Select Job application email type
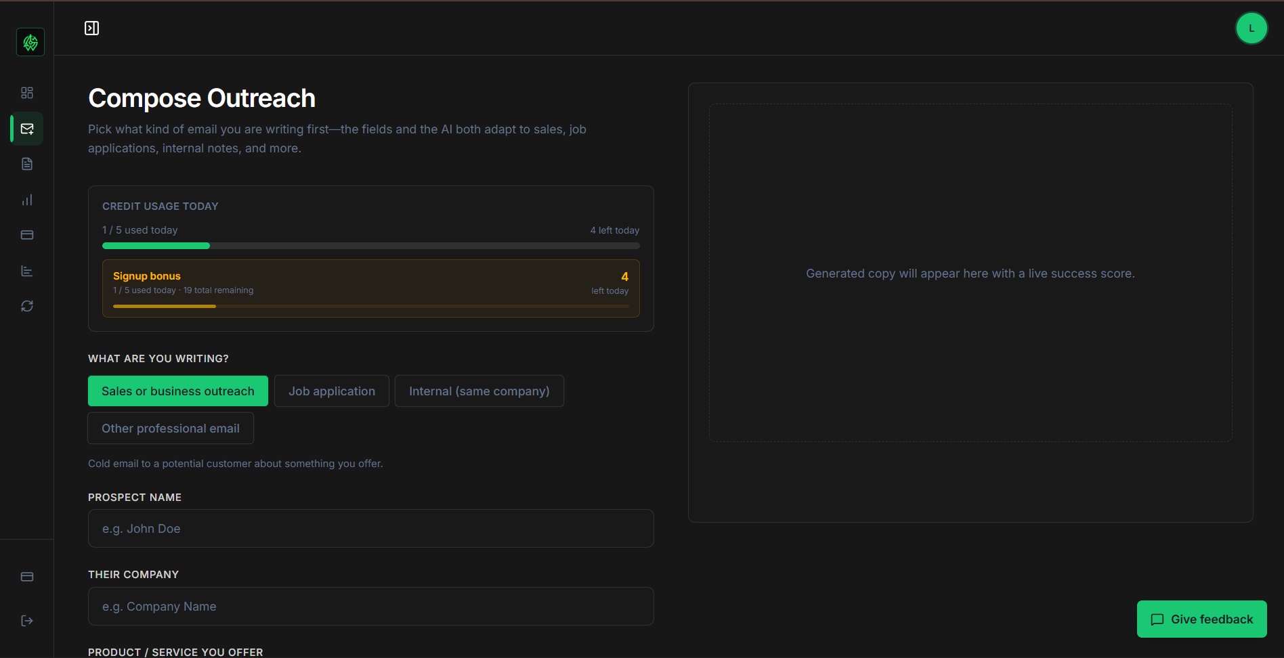This screenshot has height=658, width=1284. pos(332,391)
